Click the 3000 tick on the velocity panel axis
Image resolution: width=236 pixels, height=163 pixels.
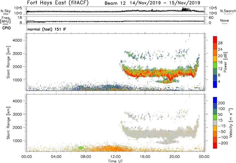pos(17,114)
